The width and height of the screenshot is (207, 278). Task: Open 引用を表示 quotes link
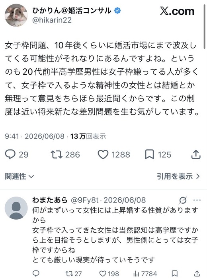coord(178,176)
